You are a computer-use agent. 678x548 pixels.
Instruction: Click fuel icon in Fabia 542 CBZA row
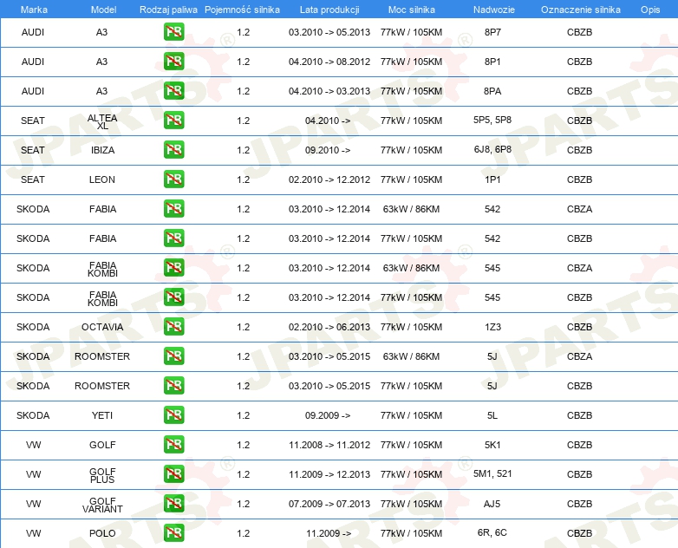[x=173, y=208]
